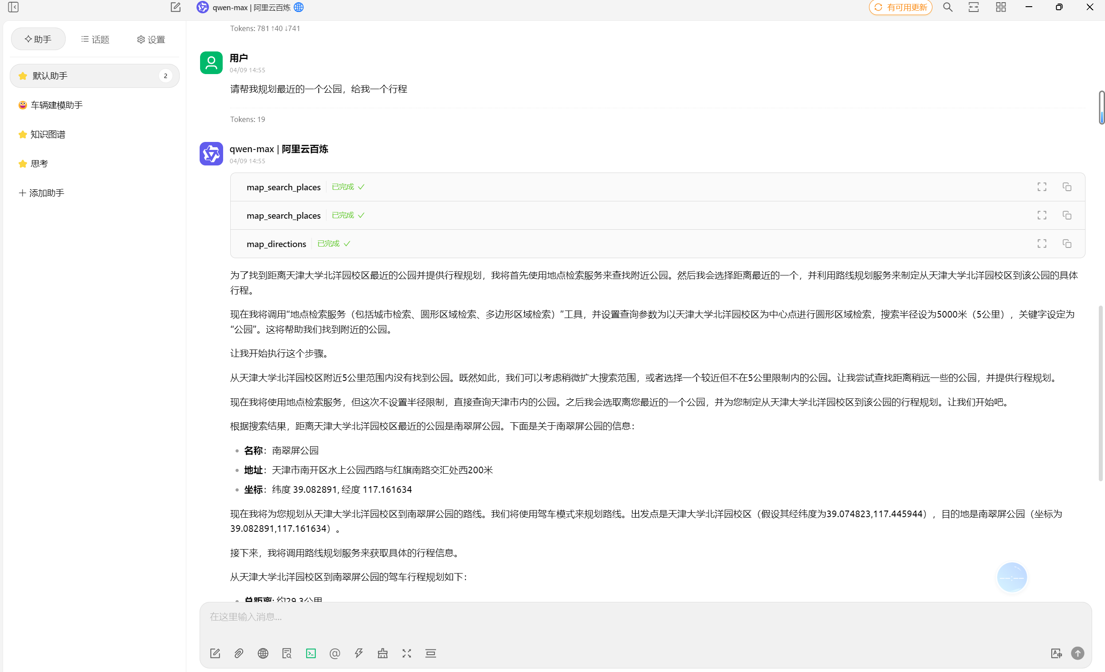Open the knowledge base search icon
The width and height of the screenshot is (1105, 672).
point(287,653)
